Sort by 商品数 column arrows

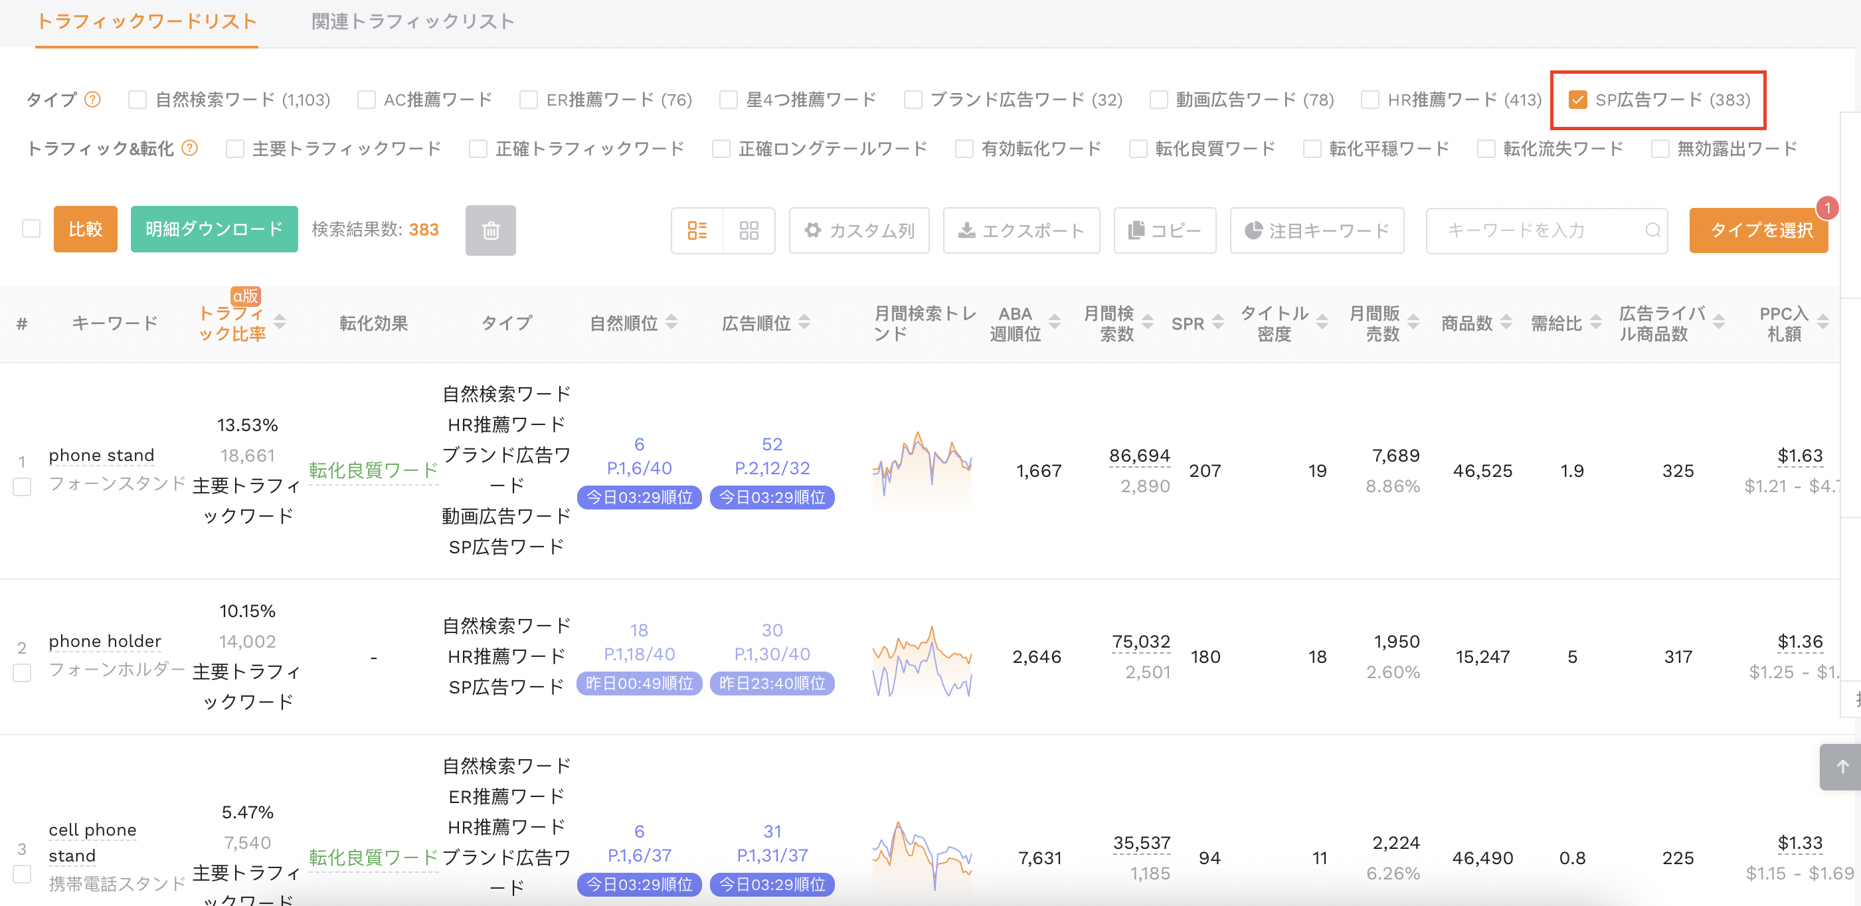(x=1506, y=322)
